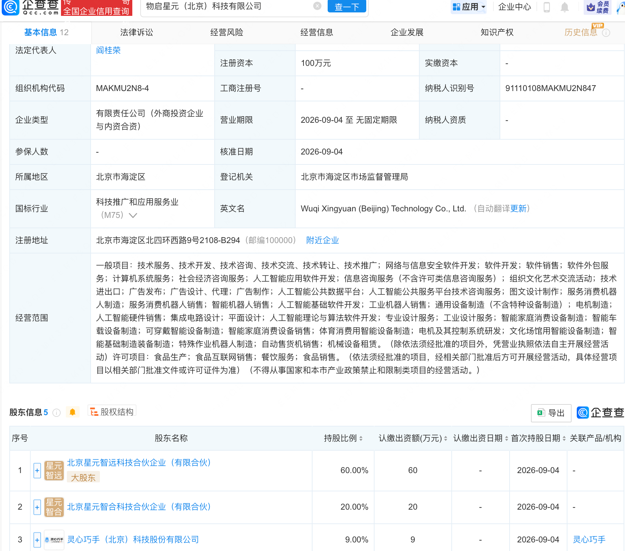Viewport: 625px width, 551px height.
Task: Open 灵心巧手(北京)科技股份有限公司 link
Action: pos(133,540)
